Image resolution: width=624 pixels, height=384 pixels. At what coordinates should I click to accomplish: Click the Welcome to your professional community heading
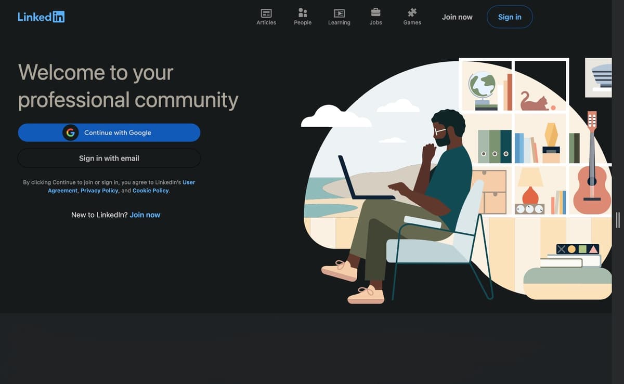pos(128,86)
